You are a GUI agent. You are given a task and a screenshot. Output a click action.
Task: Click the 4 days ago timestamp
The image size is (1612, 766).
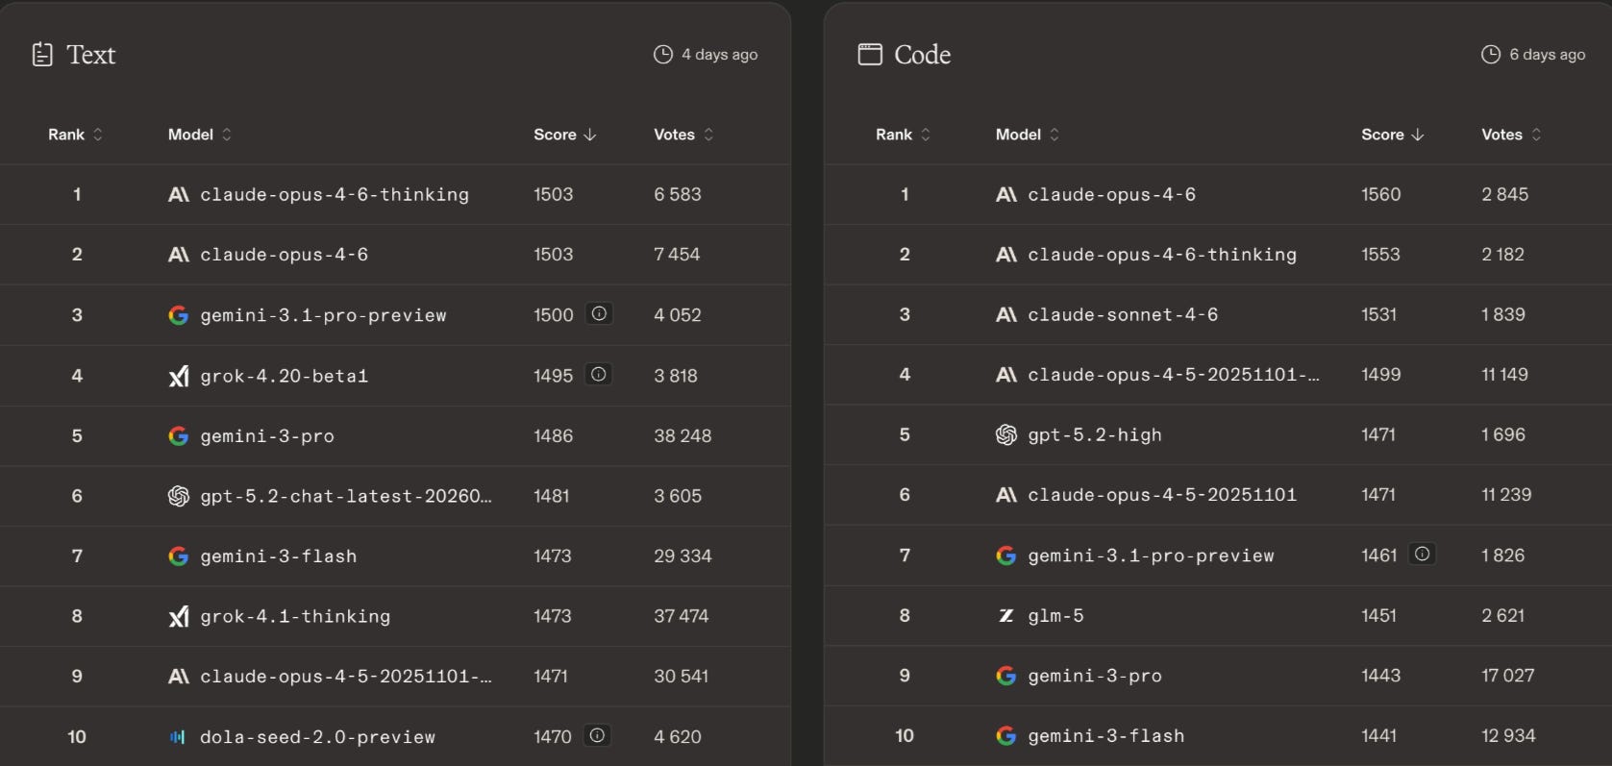(720, 55)
